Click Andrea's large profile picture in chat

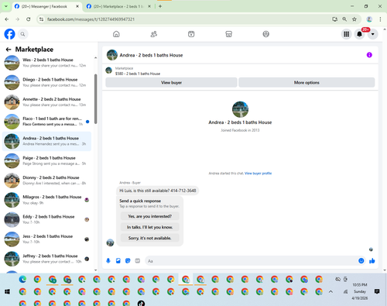tap(240, 109)
